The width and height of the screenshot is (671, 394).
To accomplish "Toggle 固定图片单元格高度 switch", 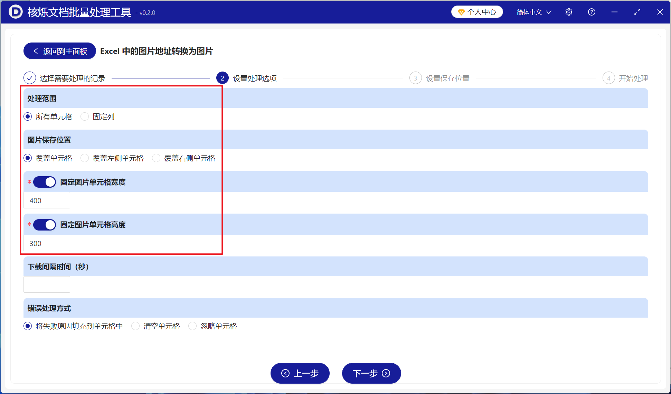I will pyautogui.click(x=45, y=225).
